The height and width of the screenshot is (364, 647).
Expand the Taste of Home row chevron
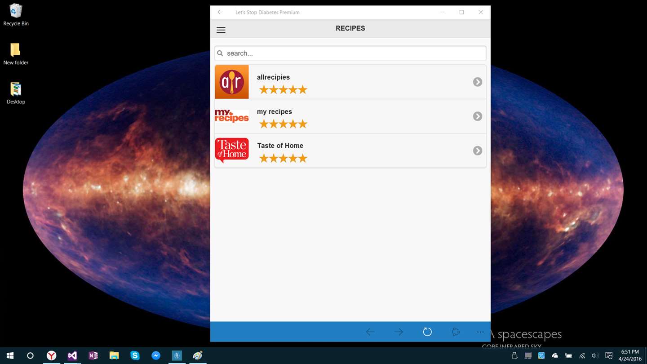(x=478, y=151)
